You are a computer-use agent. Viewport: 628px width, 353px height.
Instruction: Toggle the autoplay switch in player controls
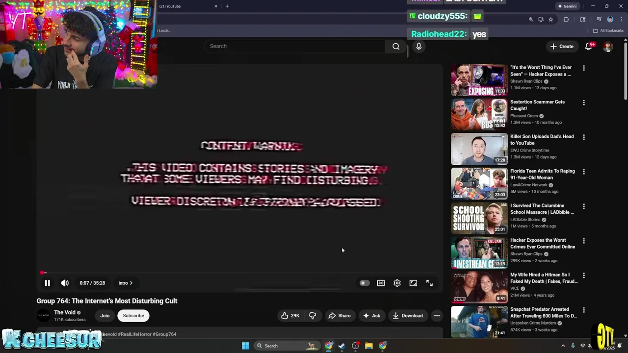(x=364, y=283)
